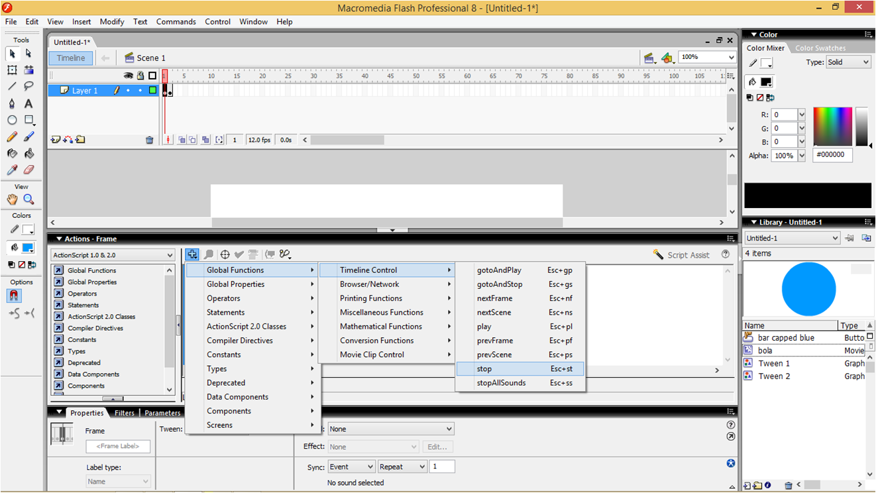Viewport: 876px width, 493px height.
Task: Open the ActionScript version dropdown
Action: tap(113, 255)
